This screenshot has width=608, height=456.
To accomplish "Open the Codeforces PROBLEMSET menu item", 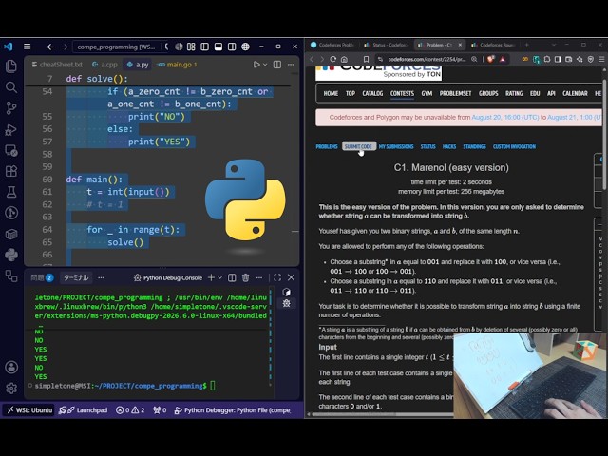I will pos(455,93).
